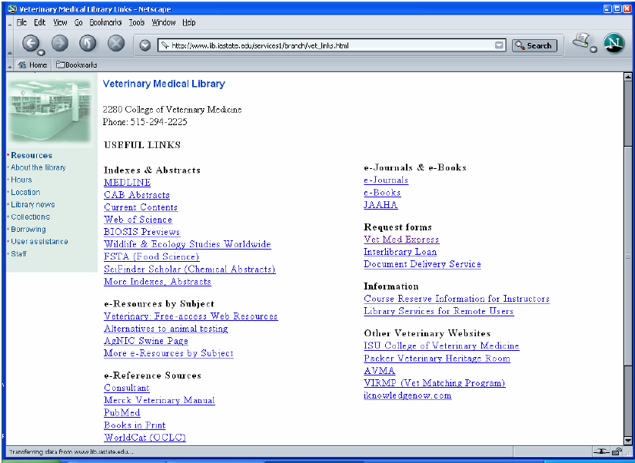Click the Netscape N logo icon
This screenshot has height=463, width=635.
coord(614,43)
